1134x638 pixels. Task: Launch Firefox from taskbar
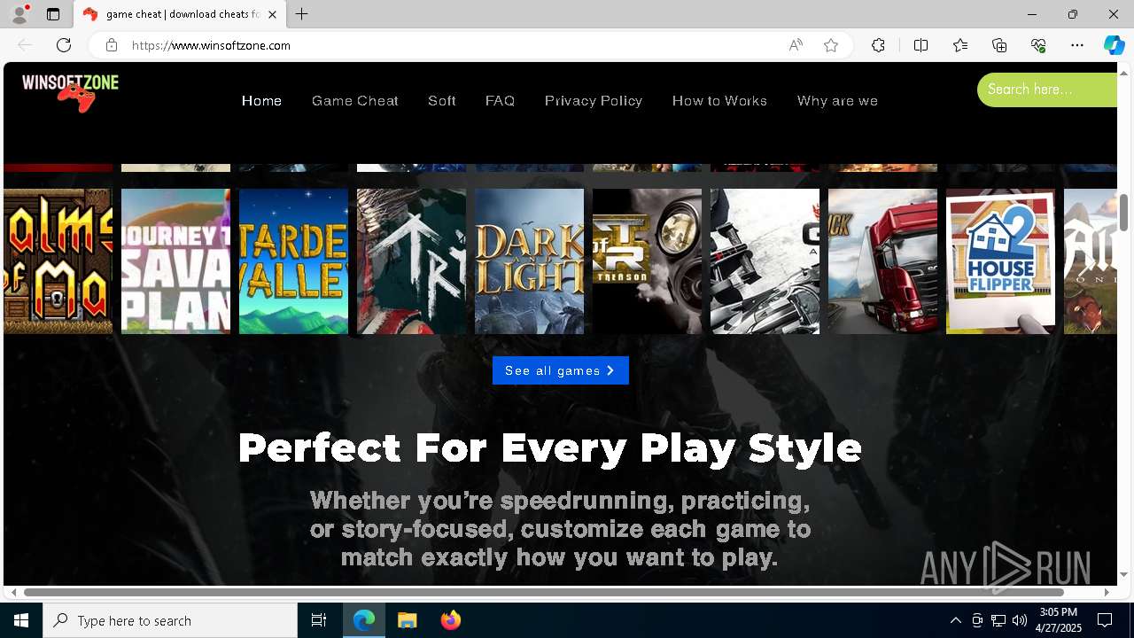coord(450,620)
